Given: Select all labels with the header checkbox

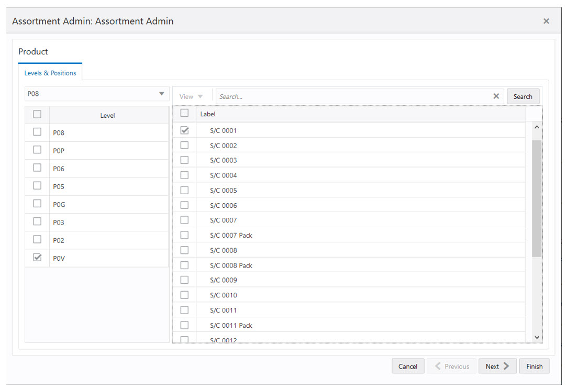Looking at the screenshot, I should click(184, 113).
